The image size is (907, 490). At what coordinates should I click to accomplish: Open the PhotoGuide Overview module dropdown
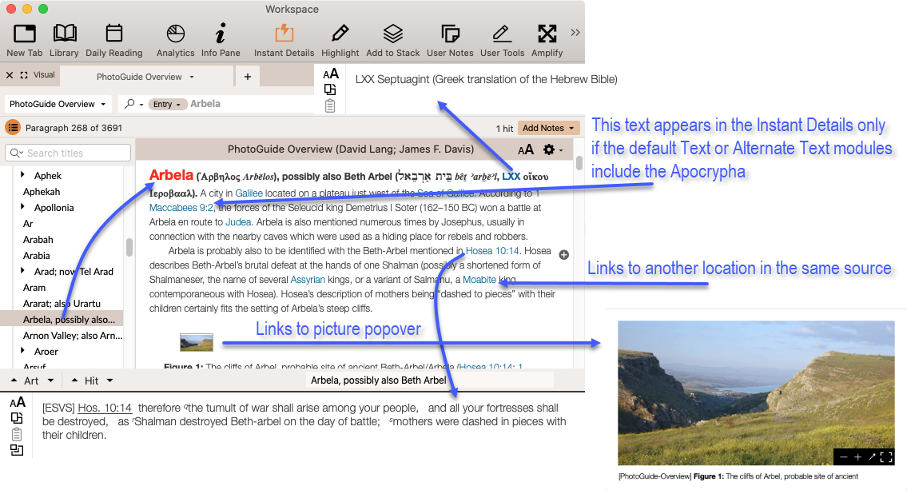tap(59, 104)
